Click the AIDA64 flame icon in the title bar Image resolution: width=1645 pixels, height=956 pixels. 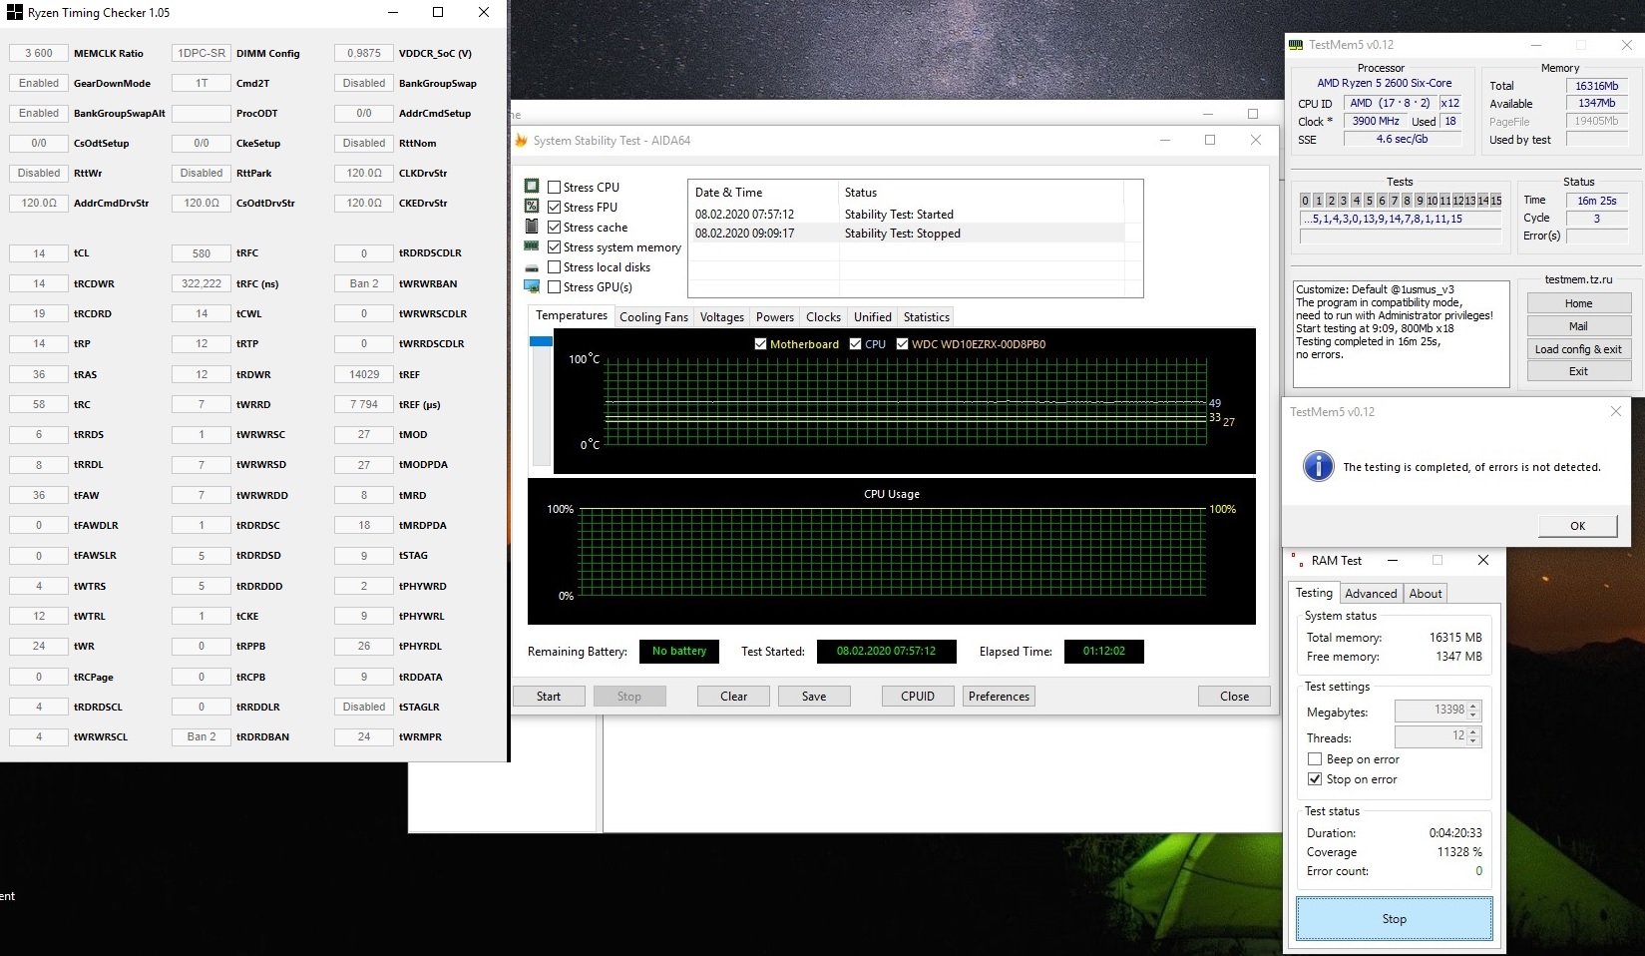click(521, 141)
